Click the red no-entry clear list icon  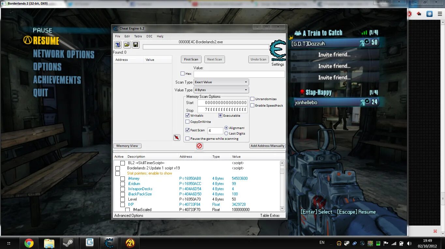tap(200, 146)
